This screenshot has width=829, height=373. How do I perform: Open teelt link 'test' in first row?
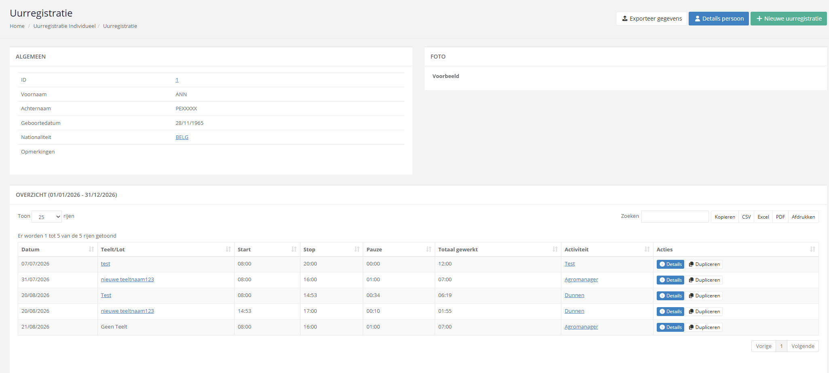coord(106,264)
